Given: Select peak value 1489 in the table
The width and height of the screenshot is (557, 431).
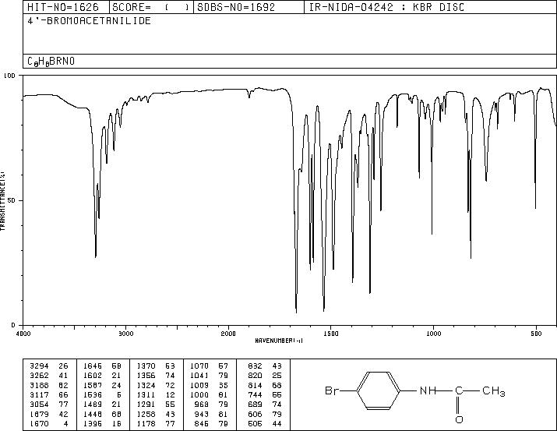Looking at the screenshot, I should (x=93, y=405).
